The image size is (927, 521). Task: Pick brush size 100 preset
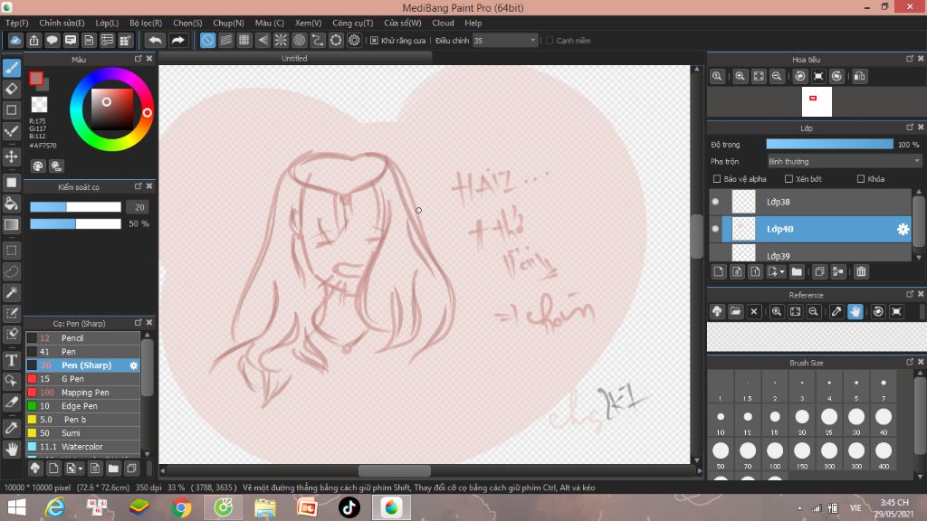point(775,455)
